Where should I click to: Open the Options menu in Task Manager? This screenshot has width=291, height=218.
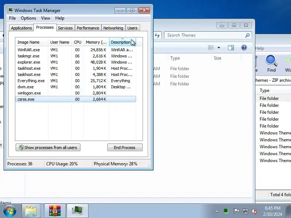click(x=28, y=18)
